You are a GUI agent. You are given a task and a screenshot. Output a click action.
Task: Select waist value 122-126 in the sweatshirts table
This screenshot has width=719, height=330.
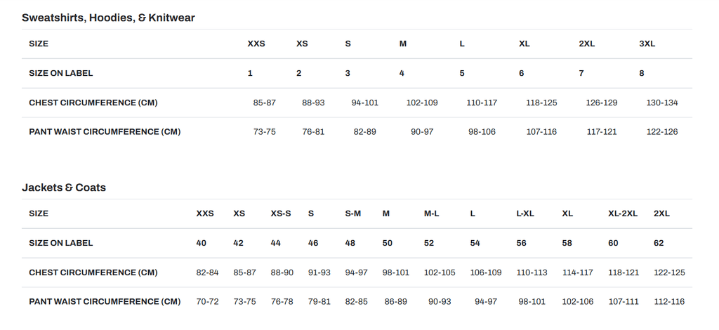point(661,131)
